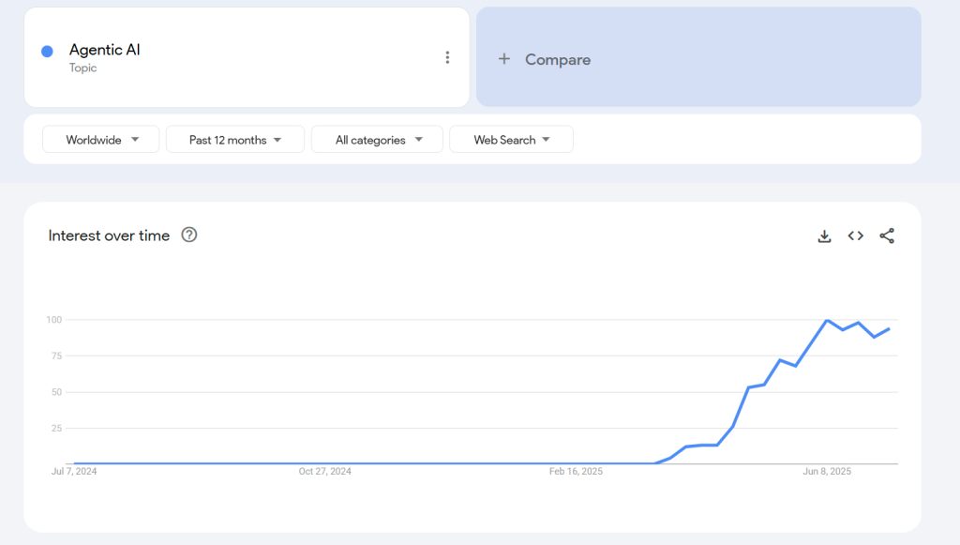Viewport: 960px width, 545px height.
Task: Click the Jun 8, 2025 axis label
Action: pos(827,472)
